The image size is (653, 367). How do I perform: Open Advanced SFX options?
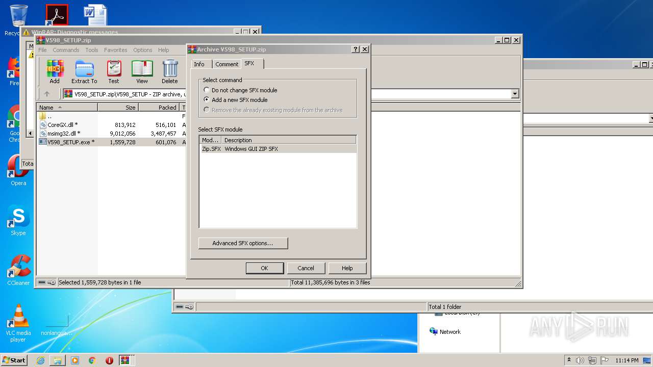243,243
